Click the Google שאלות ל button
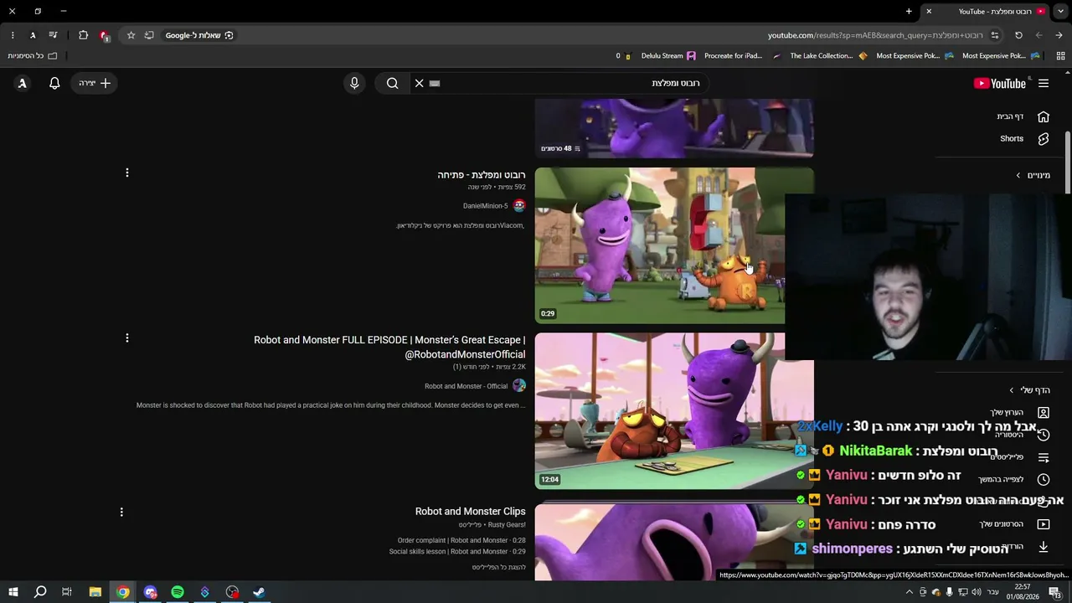Image resolution: width=1072 pixels, height=603 pixels. pos(199,35)
